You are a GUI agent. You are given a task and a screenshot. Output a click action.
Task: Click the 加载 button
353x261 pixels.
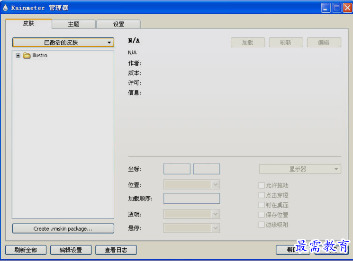(x=248, y=42)
